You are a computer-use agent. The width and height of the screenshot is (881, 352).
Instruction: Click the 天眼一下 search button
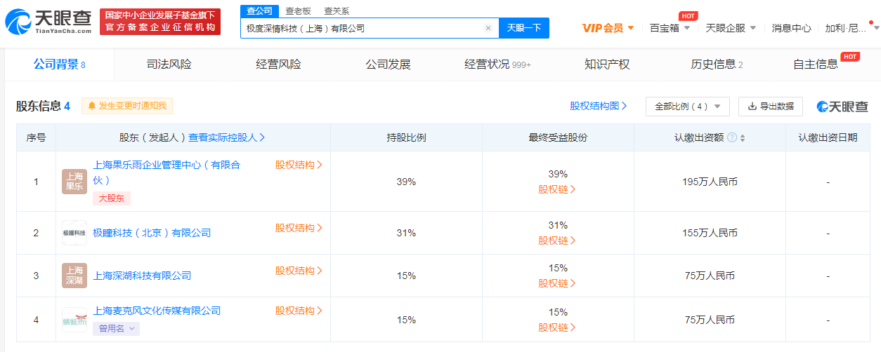[524, 28]
